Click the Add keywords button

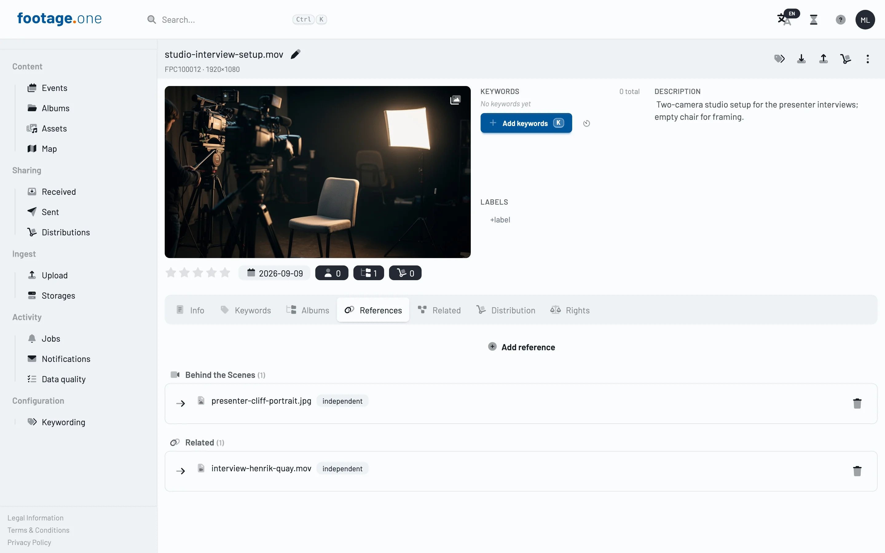pos(526,123)
